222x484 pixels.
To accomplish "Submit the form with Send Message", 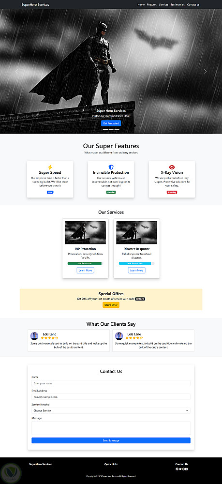I will [111, 440].
